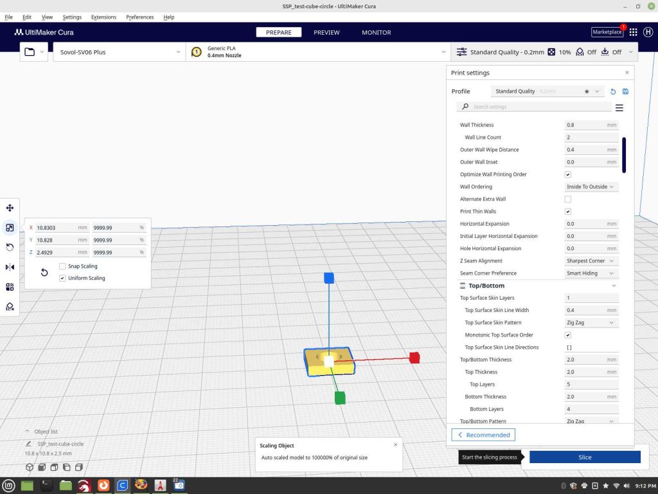658x494 pixels.
Task: Click the X scale millimeter field
Action: 62,228
